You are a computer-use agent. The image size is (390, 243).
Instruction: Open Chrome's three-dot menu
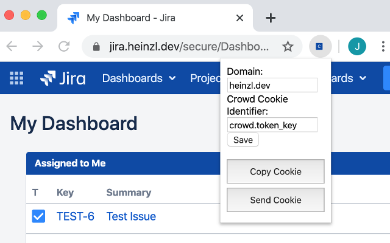(383, 46)
